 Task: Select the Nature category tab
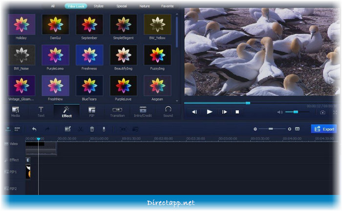point(145,6)
